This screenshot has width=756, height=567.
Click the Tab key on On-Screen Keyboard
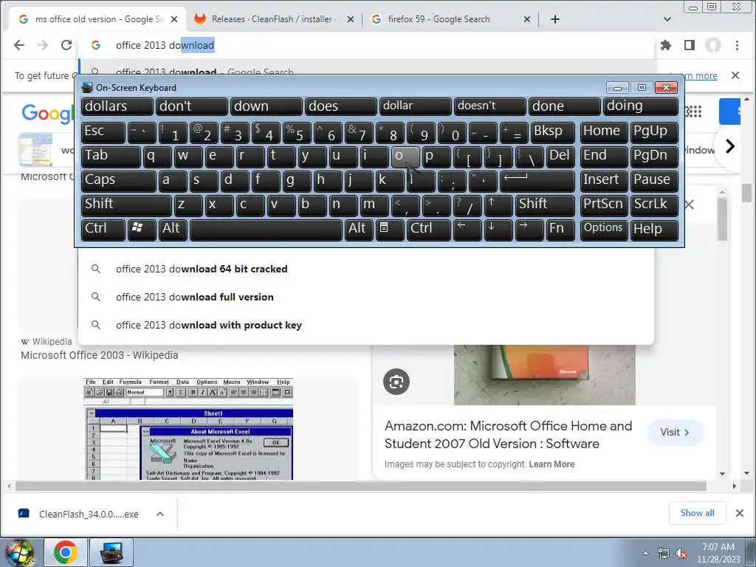pyautogui.click(x=111, y=157)
